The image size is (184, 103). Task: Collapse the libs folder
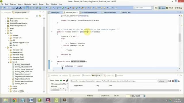tap(6, 33)
